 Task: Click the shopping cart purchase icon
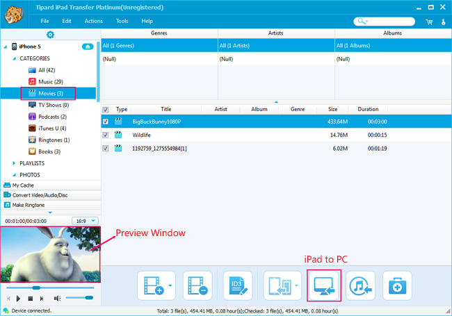pyautogui.click(x=429, y=22)
